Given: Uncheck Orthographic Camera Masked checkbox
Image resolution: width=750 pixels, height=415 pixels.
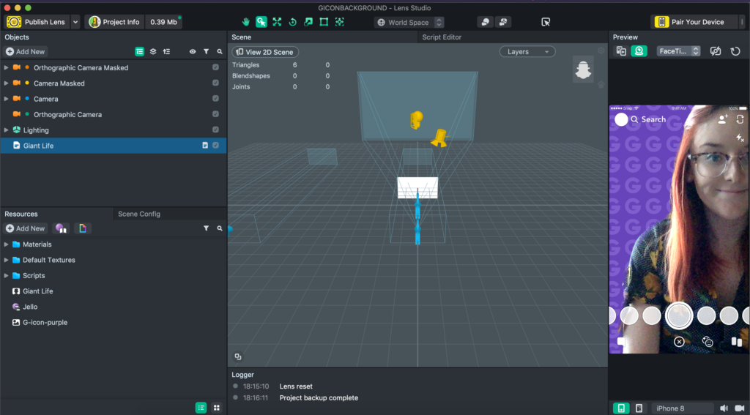Looking at the screenshot, I should (x=216, y=67).
